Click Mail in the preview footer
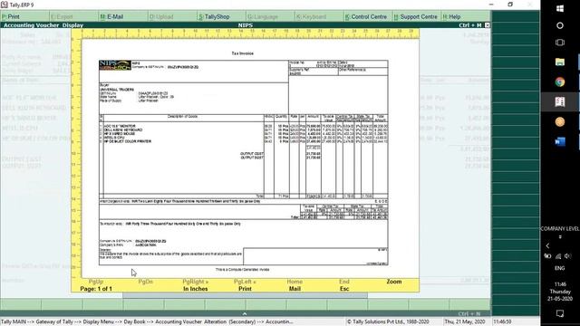580x326 pixels. [x=295, y=289]
